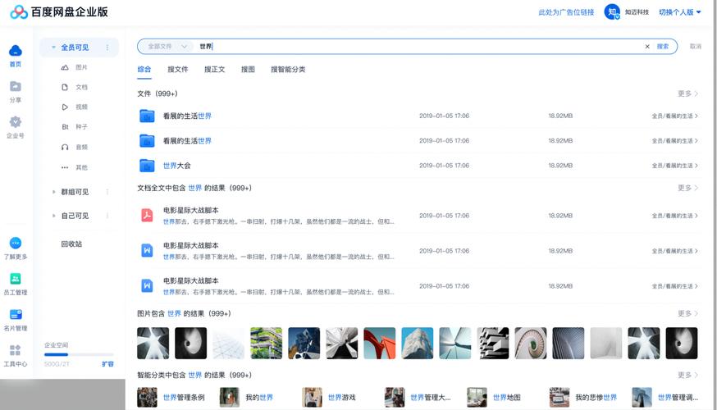Show 更多 for 图片包含 results section
The height and width of the screenshot is (410, 717).
tap(687, 313)
